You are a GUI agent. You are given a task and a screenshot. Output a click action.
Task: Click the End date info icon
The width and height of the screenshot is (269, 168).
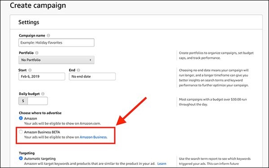pos(78,70)
